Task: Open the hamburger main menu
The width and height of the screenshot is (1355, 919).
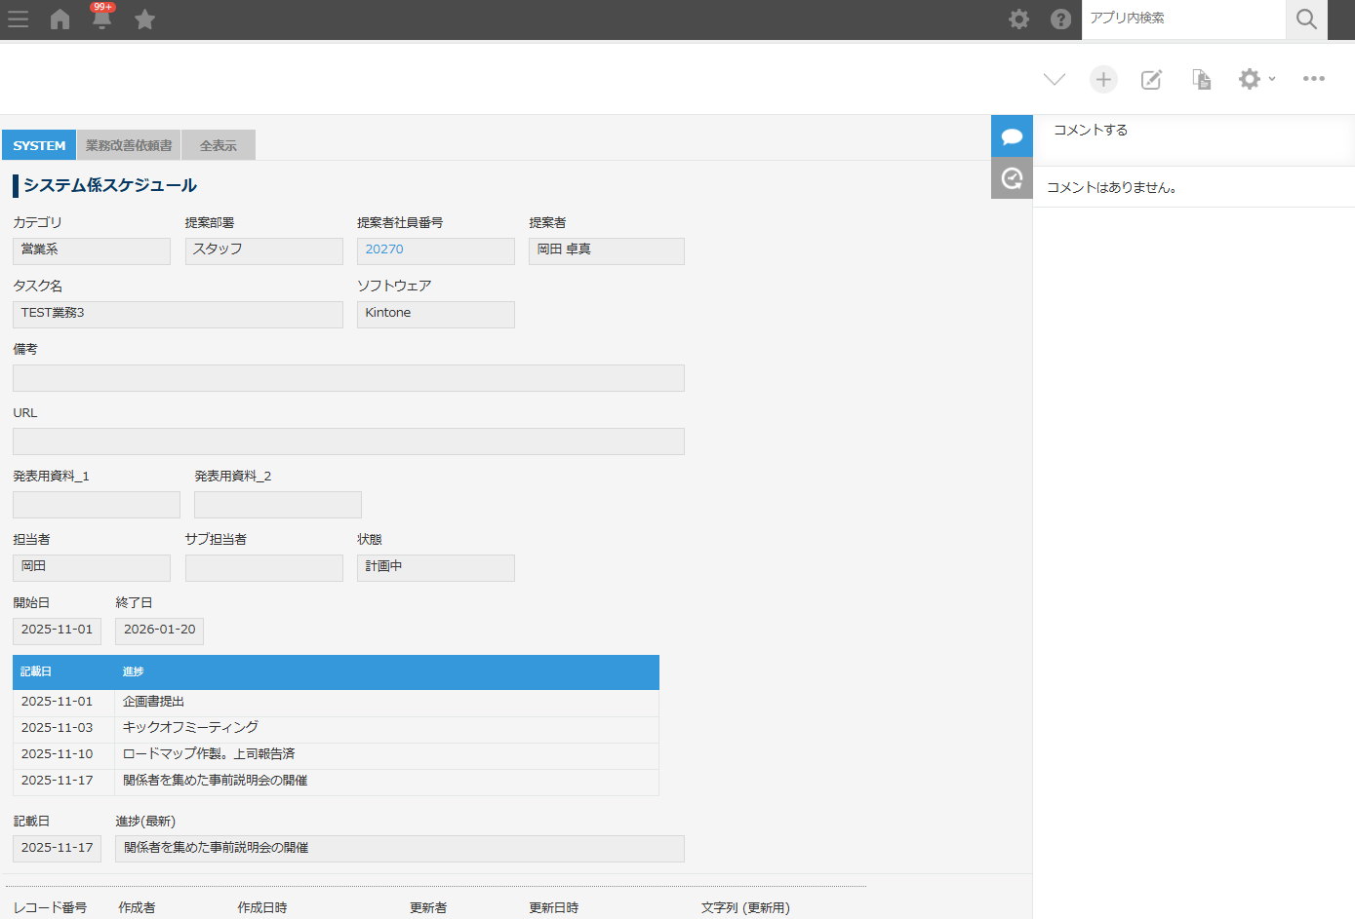Action: [x=18, y=19]
